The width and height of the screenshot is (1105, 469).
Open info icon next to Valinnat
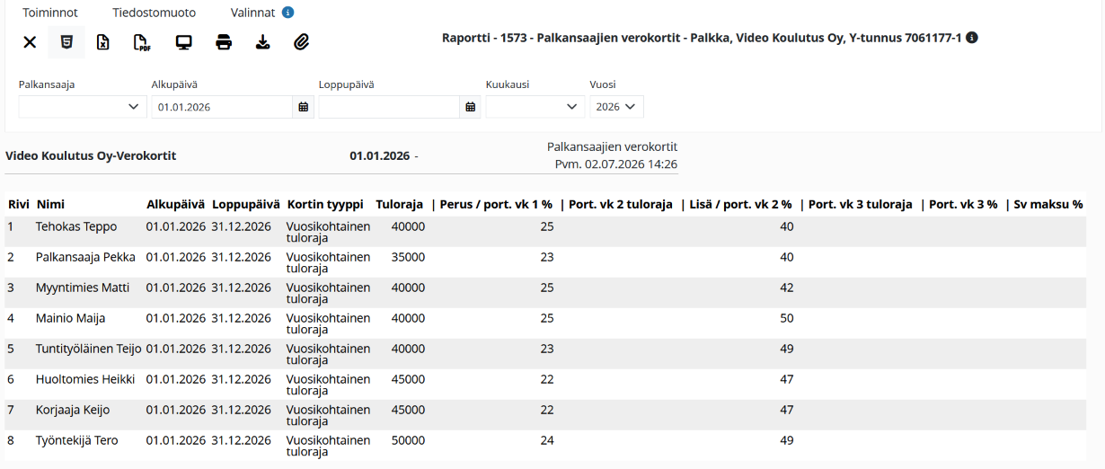point(287,13)
